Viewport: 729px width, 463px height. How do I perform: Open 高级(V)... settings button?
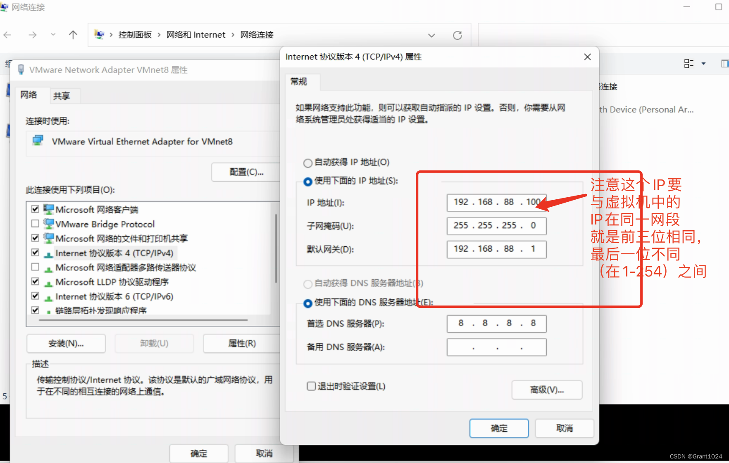click(x=547, y=390)
